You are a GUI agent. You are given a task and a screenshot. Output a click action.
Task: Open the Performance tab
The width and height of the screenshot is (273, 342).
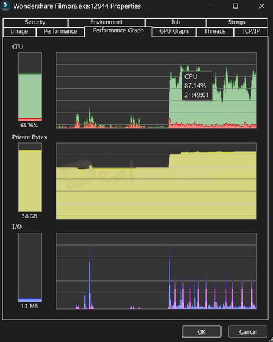click(x=60, y=32)
